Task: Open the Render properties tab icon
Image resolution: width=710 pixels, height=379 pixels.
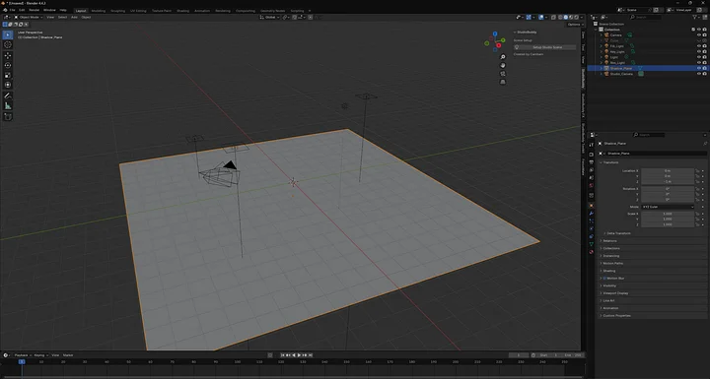Action: click(591, 155)
